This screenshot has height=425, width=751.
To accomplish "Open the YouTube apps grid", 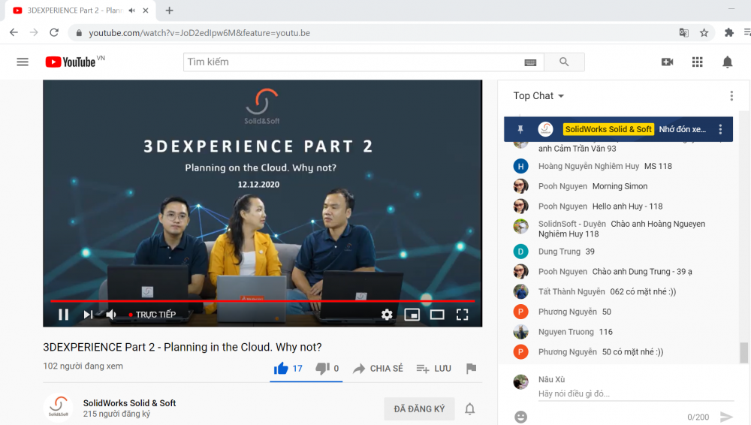I will 698,62.
